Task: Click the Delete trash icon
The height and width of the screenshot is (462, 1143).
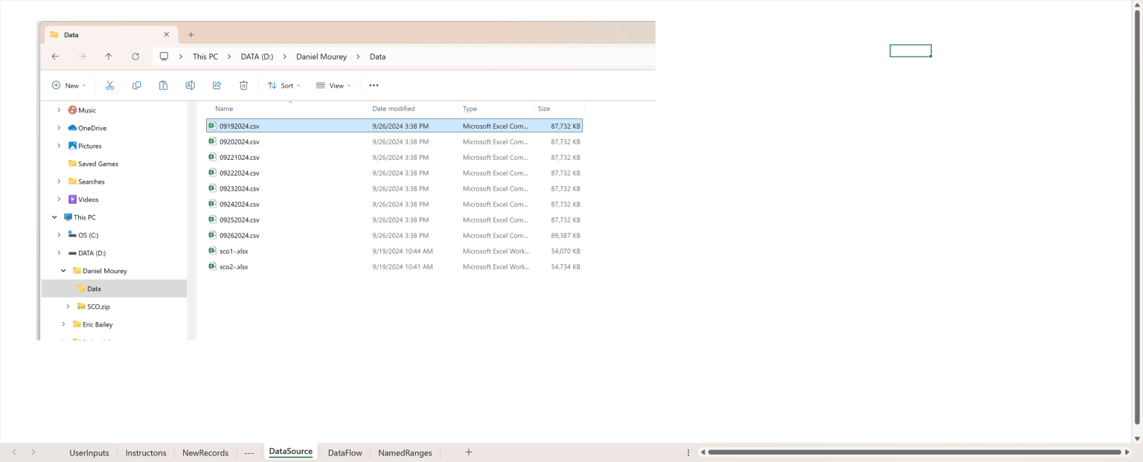Action: 243,85
